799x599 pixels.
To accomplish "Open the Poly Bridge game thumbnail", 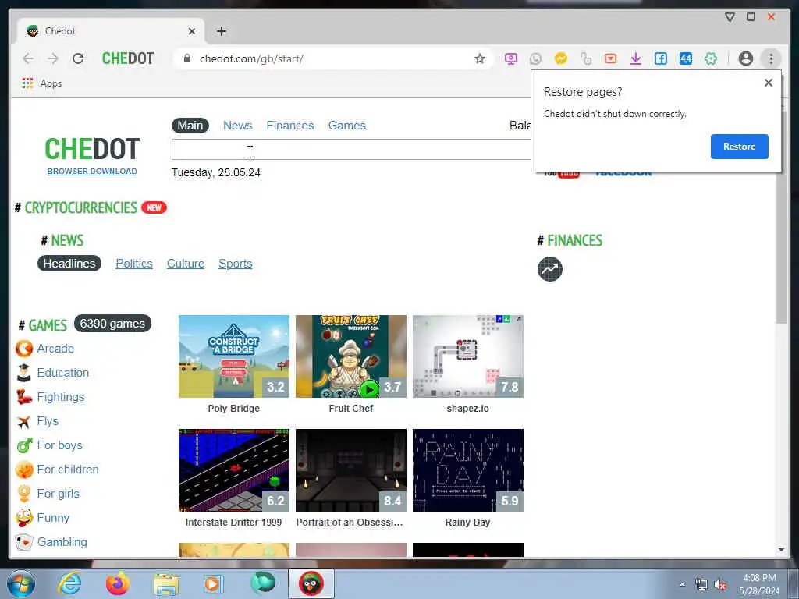I will [234, 356].
